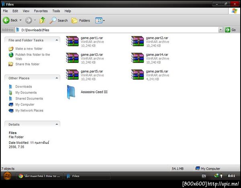This screenshot has height=188, width=241.
Task: Click the 8:01 taskbar clock
Action: click(x=231, y=176)
